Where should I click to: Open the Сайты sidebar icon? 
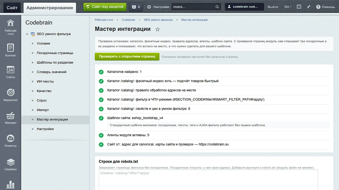click(x=10, y=72)
